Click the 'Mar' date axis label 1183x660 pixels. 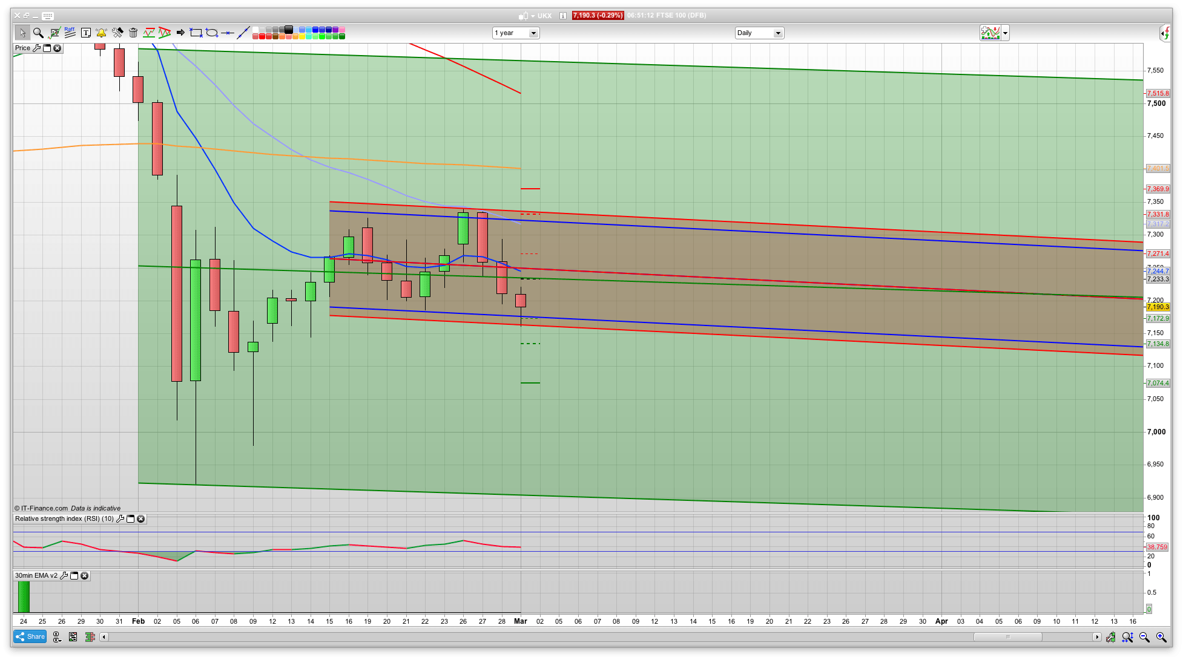point(521,621)
